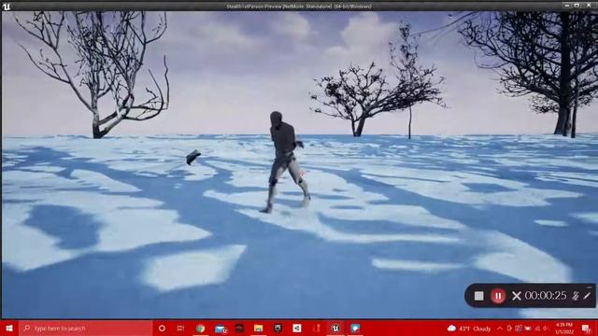598x336 pixels.
Task: Stop the screen recording
Action: tap(478, 296)
